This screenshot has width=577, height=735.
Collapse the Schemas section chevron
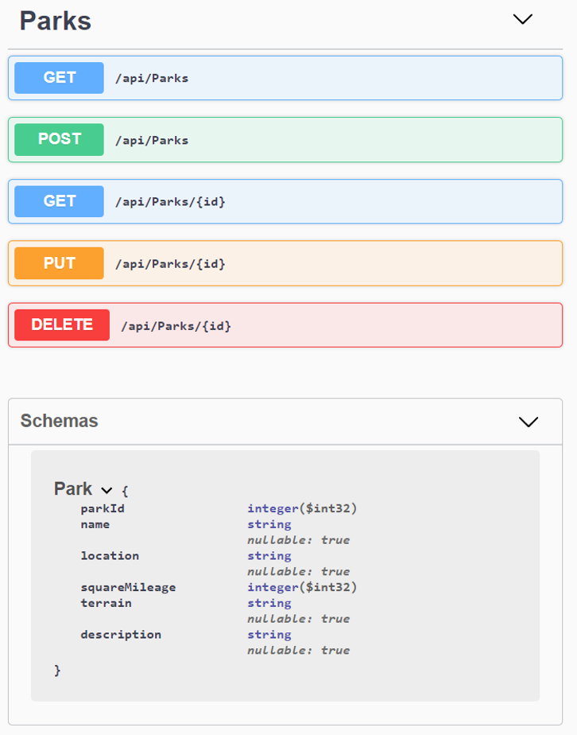(x=528, y=422)
